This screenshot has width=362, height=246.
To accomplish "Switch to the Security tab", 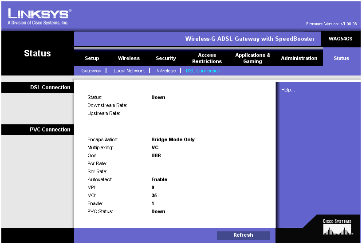I will click(166, 58).
